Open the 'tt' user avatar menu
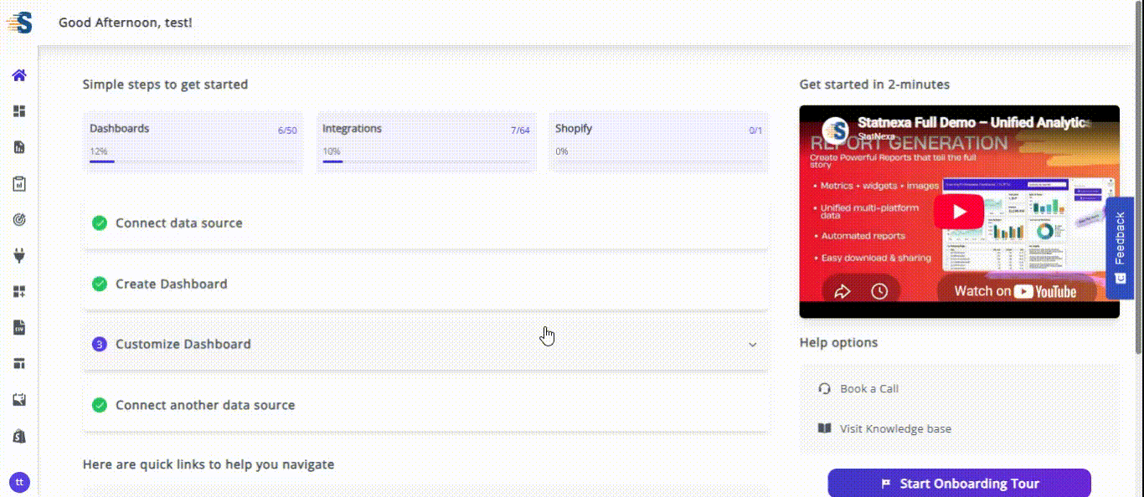This screenshot has height=497, width=1144. click(x=18, y=482)
